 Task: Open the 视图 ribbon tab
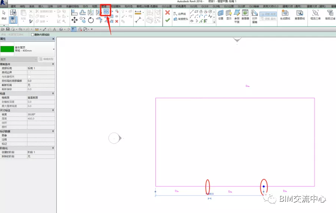click(x=95, y=6)
